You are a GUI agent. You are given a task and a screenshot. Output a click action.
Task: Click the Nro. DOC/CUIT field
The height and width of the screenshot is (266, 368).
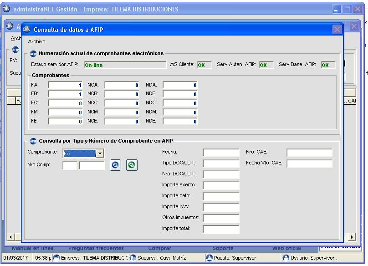tap(221, 174)
